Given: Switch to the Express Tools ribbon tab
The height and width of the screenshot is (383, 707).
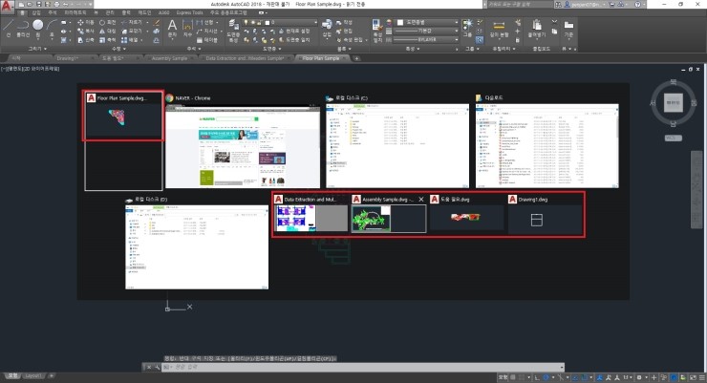Looking at the screenshot, I should [189, 12].
